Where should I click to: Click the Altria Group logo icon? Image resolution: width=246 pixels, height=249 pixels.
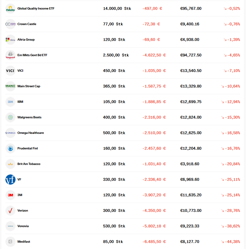click(x=10, y=40)
